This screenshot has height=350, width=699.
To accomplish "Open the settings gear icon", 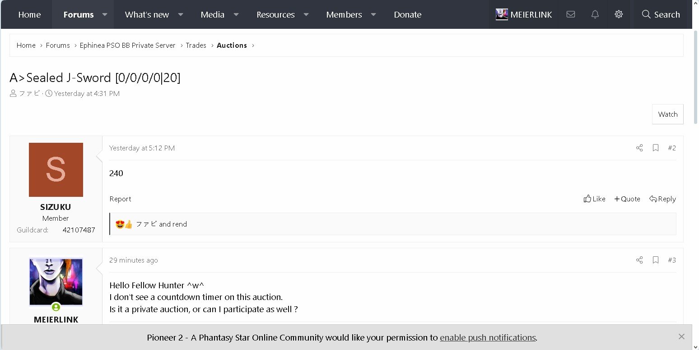I will [619, 14].
